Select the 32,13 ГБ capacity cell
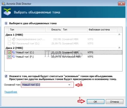The height and width of the screenshot is (108, 127). (x=56, y=52)
